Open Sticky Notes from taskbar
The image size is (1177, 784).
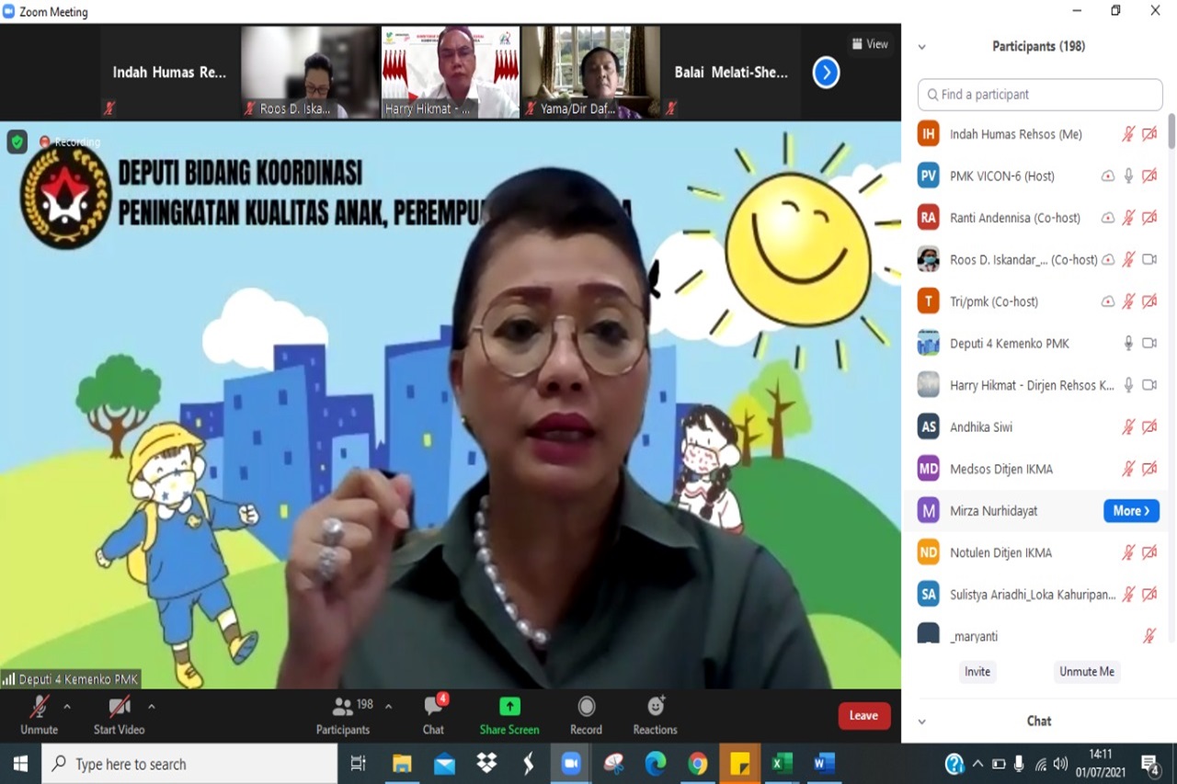point(740,764)
